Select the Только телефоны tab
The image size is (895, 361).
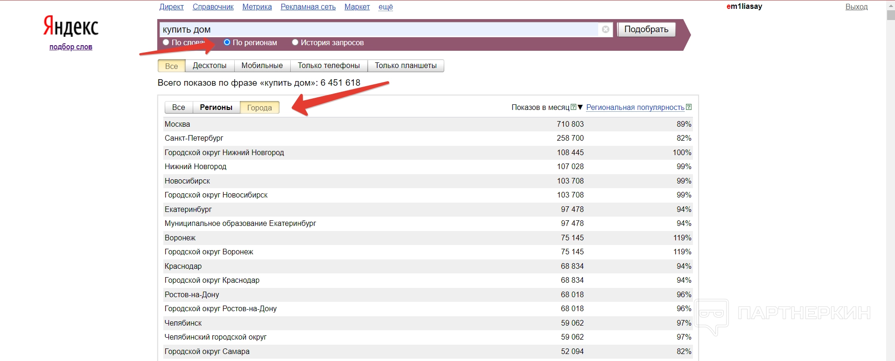[x=329, y=66]
